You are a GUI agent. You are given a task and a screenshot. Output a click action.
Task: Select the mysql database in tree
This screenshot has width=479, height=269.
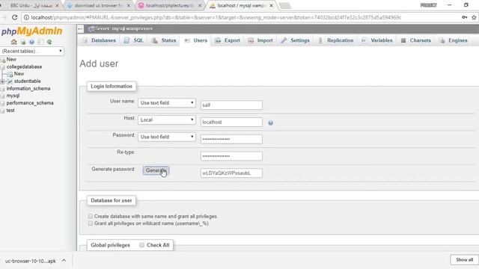tap(13, 96)
